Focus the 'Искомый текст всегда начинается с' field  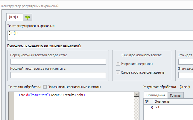pos(58,75)
